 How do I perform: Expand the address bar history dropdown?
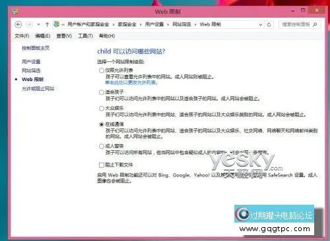tap(261, 24)
